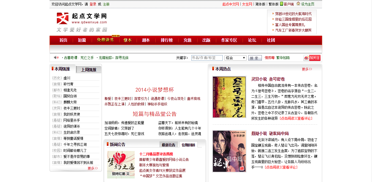Open the 作家专区 menu item
This screenshot has width=372, height=182.
tap(229, 40)
